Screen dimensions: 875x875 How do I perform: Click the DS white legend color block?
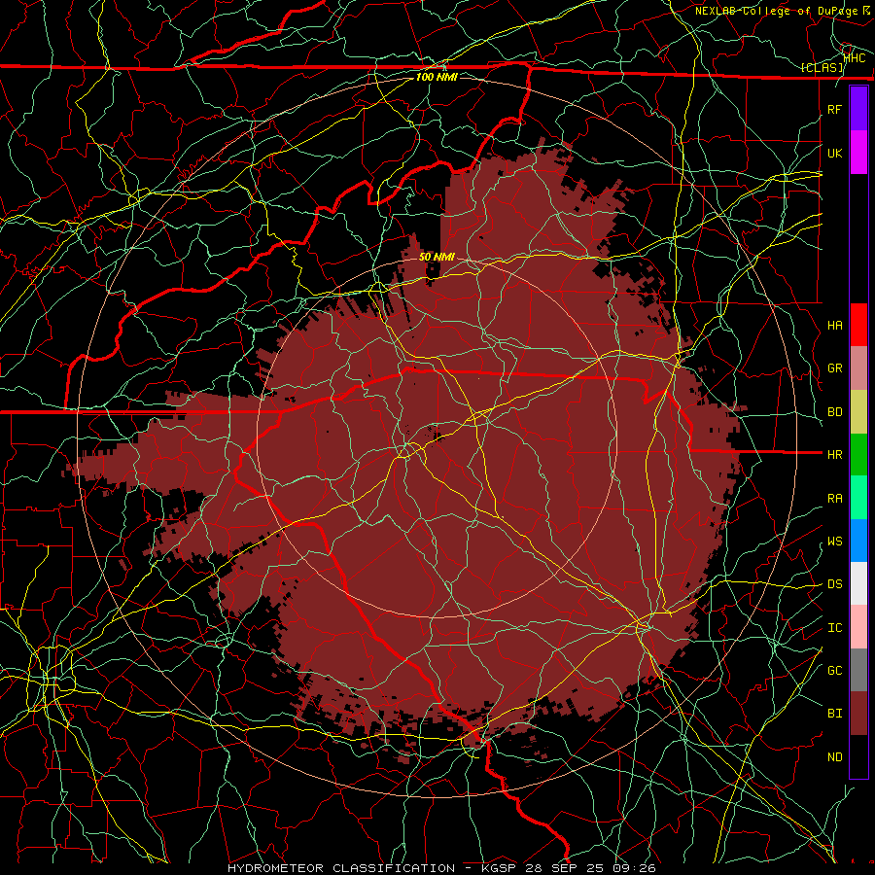click(858, 583)
